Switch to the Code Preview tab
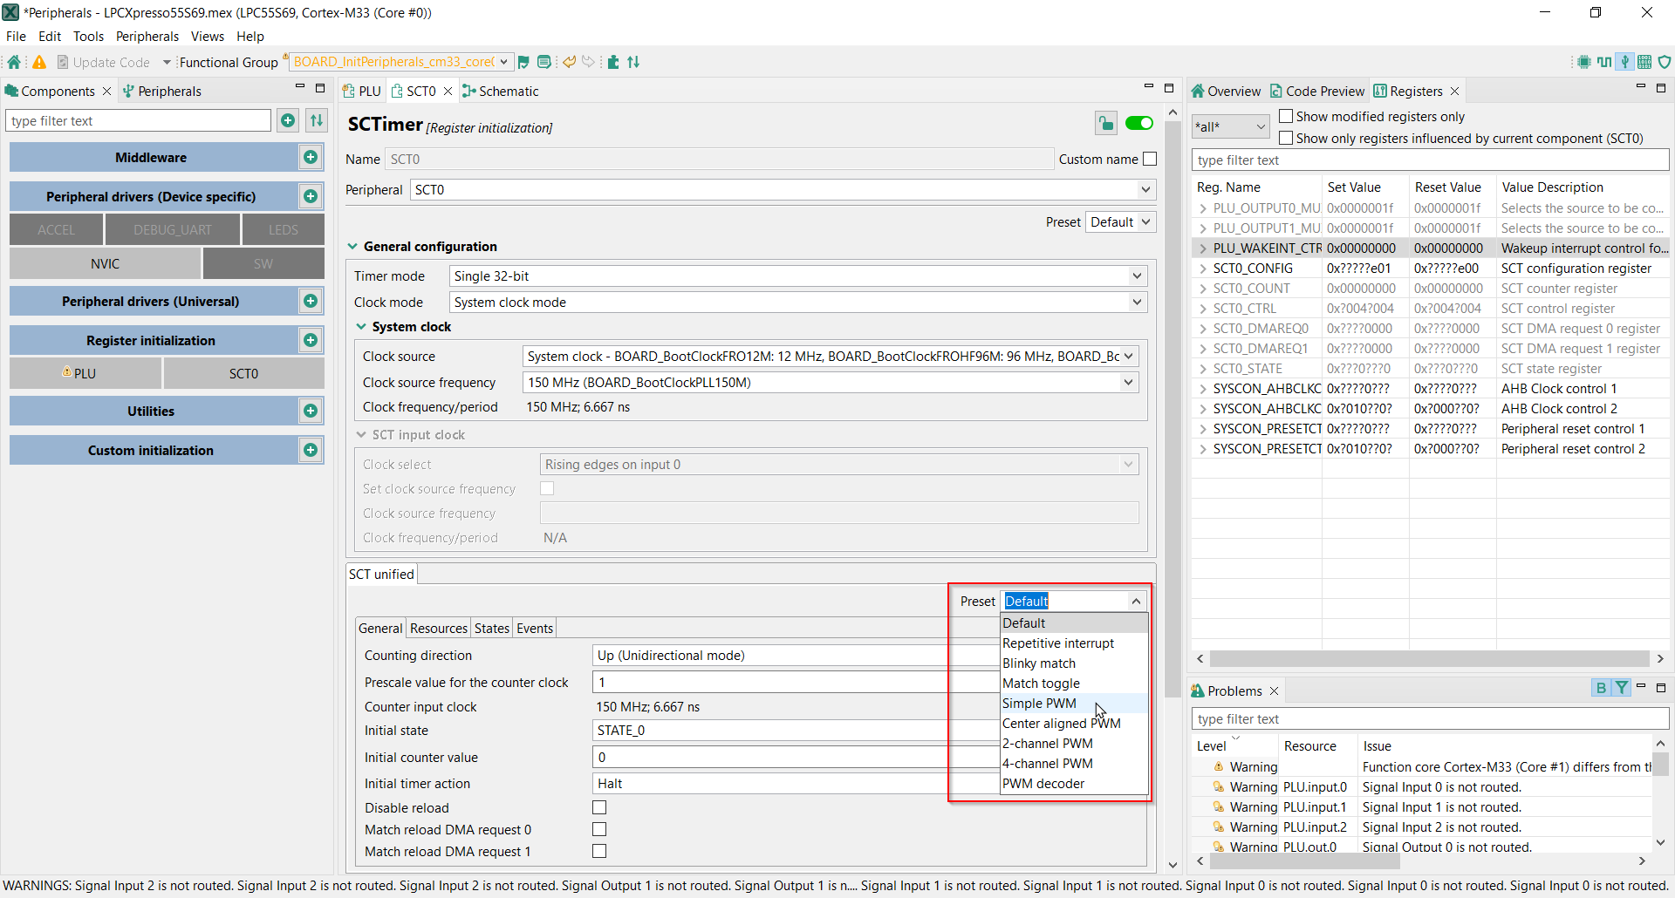The image size is (1675, 898). point(1316,92)
